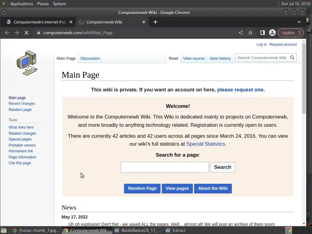The image size is (312, 234).
Task: Click the Search button beside the box
Action: click(x=222, y=167)
